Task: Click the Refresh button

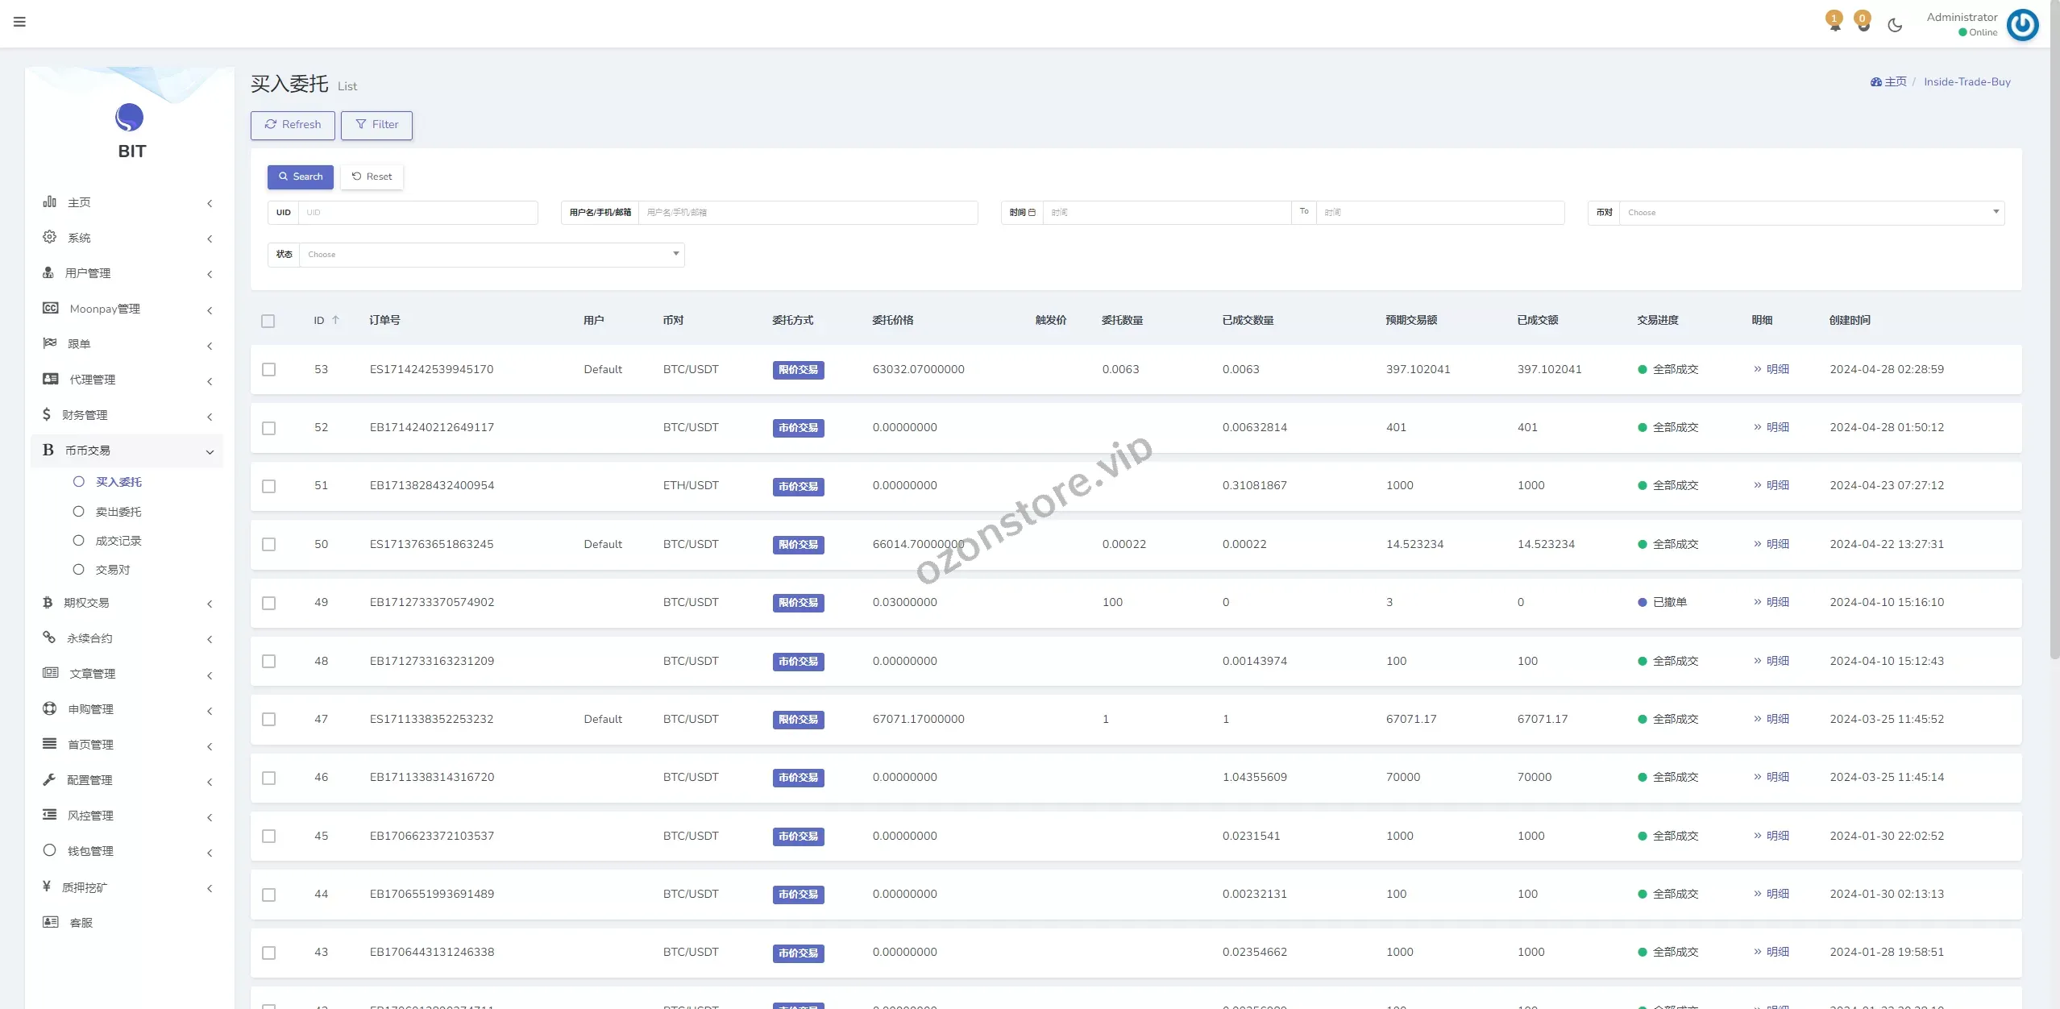Action: point(293,125)
